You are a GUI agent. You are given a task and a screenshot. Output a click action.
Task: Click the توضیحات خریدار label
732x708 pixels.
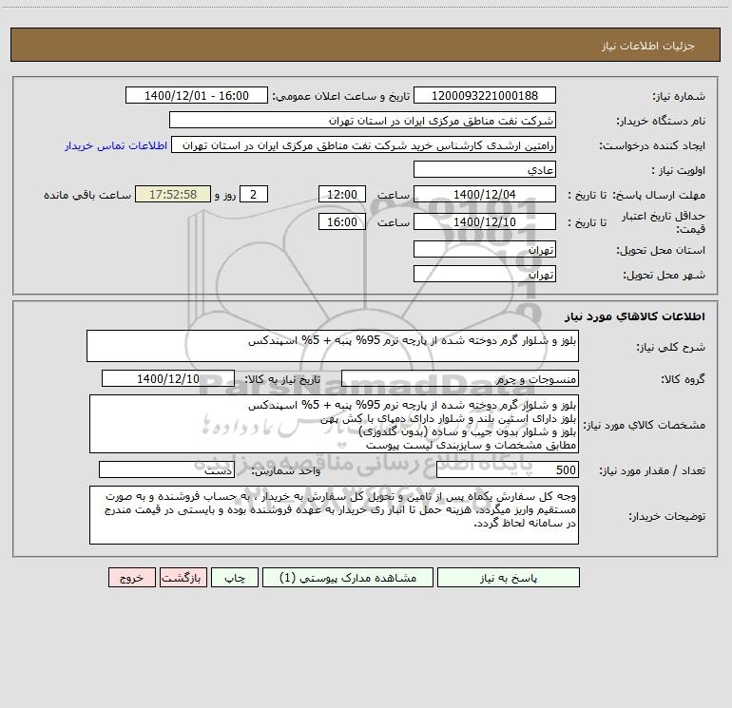[666, 516]
